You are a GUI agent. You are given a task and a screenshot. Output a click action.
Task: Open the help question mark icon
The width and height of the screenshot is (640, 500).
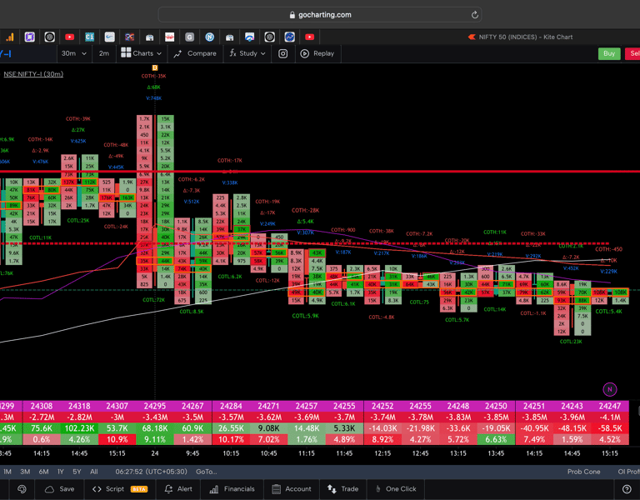click(x=627, y=489)
